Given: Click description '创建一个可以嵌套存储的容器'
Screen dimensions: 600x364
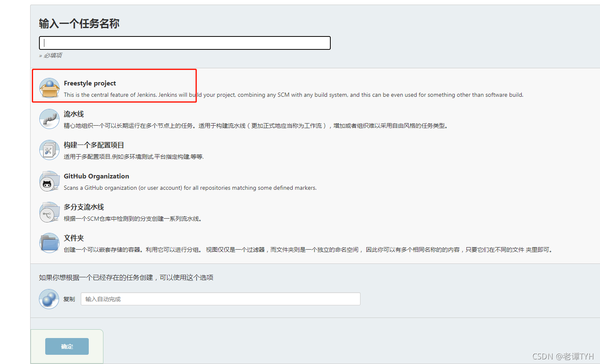Looking at the screenshot, I should [x=309, y=250].
